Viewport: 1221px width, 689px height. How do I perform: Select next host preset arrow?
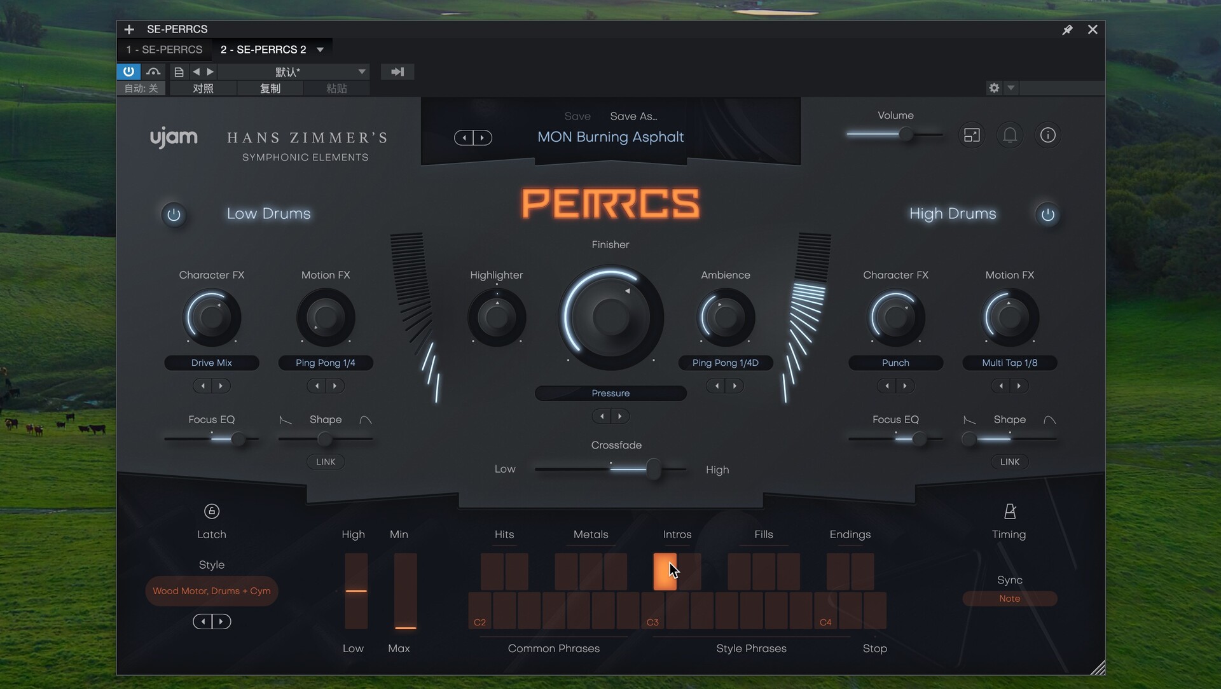(210, 72)
